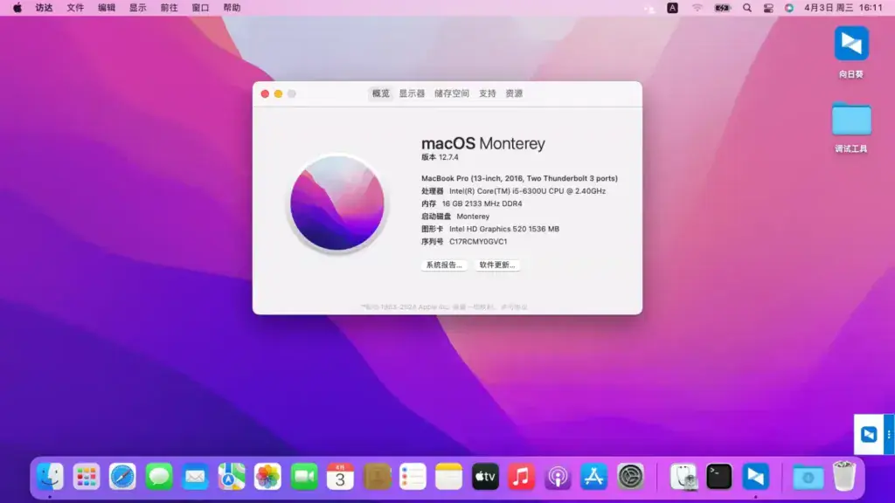Open Spotlight search in menu bar
The image size is (895, 503).
(746, 8)
